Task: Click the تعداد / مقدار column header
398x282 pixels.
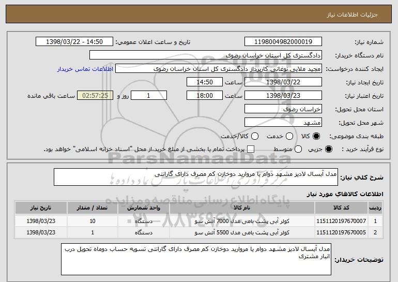Action: [93, 208]
